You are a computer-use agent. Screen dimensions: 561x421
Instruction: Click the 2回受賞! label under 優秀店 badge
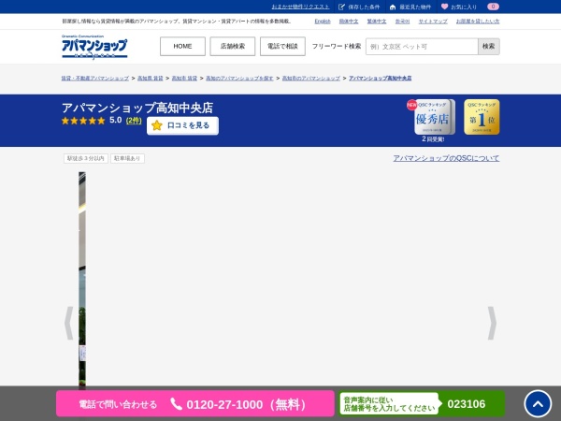tap(433, 139)
